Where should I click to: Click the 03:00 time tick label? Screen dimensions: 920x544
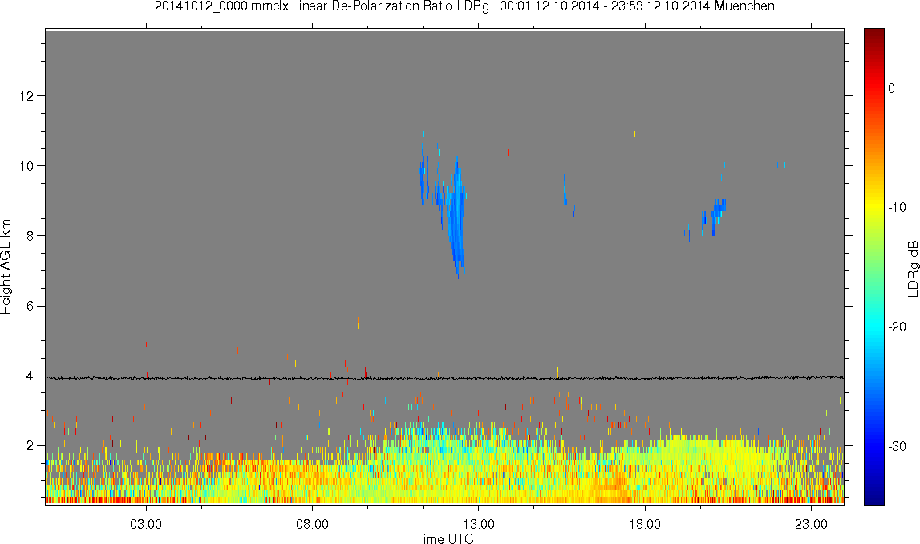point(145,524)
